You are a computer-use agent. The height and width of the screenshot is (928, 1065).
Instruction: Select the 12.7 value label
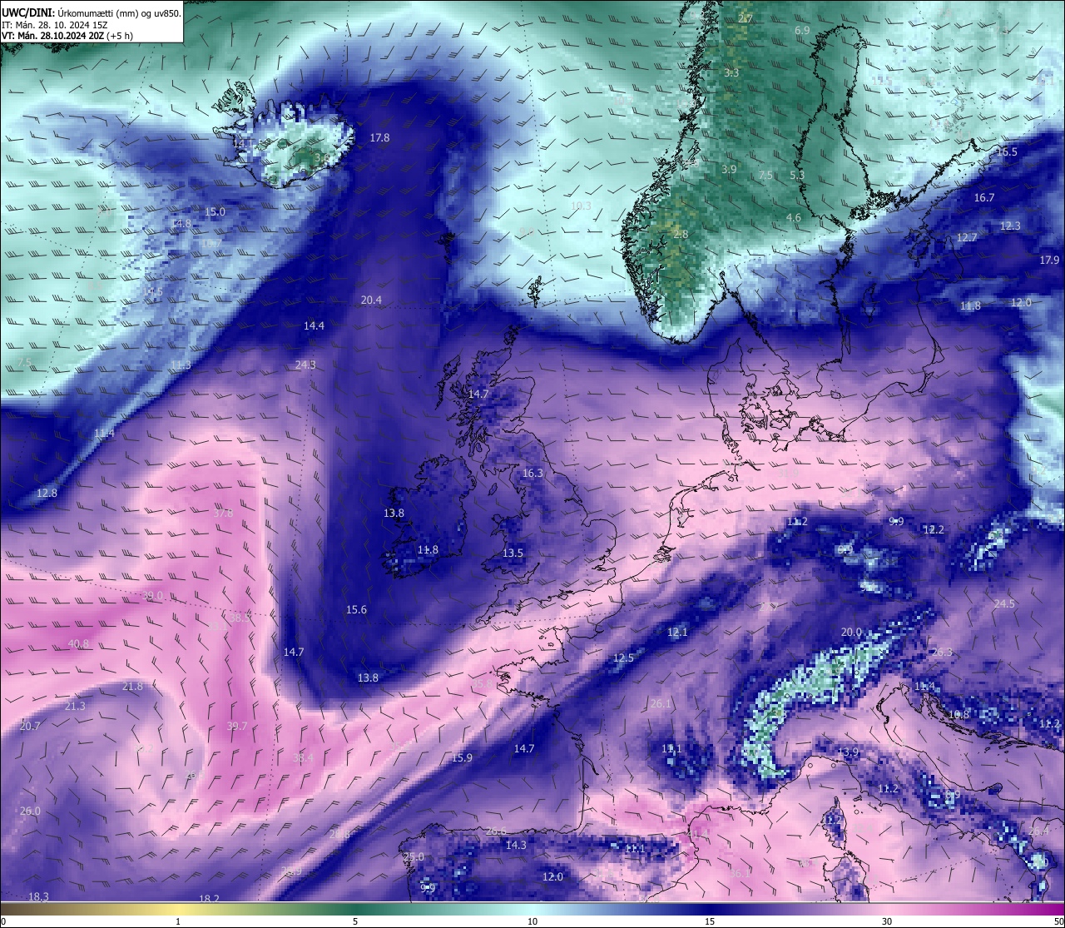(967, 237)
